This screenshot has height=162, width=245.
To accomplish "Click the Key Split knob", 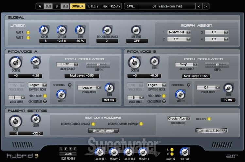I will [136, 30].
